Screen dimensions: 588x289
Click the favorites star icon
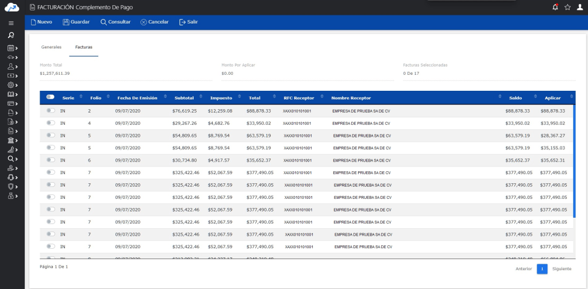[x=567, y=7]
